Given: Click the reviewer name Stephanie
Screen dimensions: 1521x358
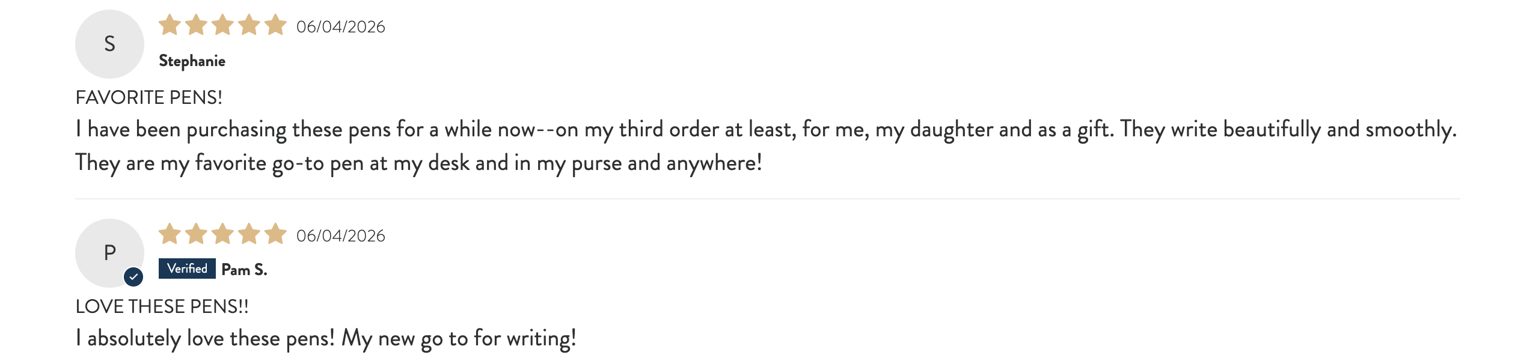Looking at the screenshot, I should pos(192,61).
